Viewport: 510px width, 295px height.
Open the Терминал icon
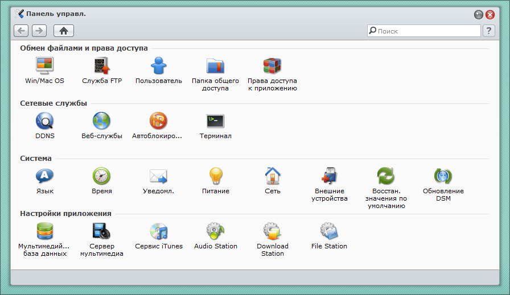(215, 121)
